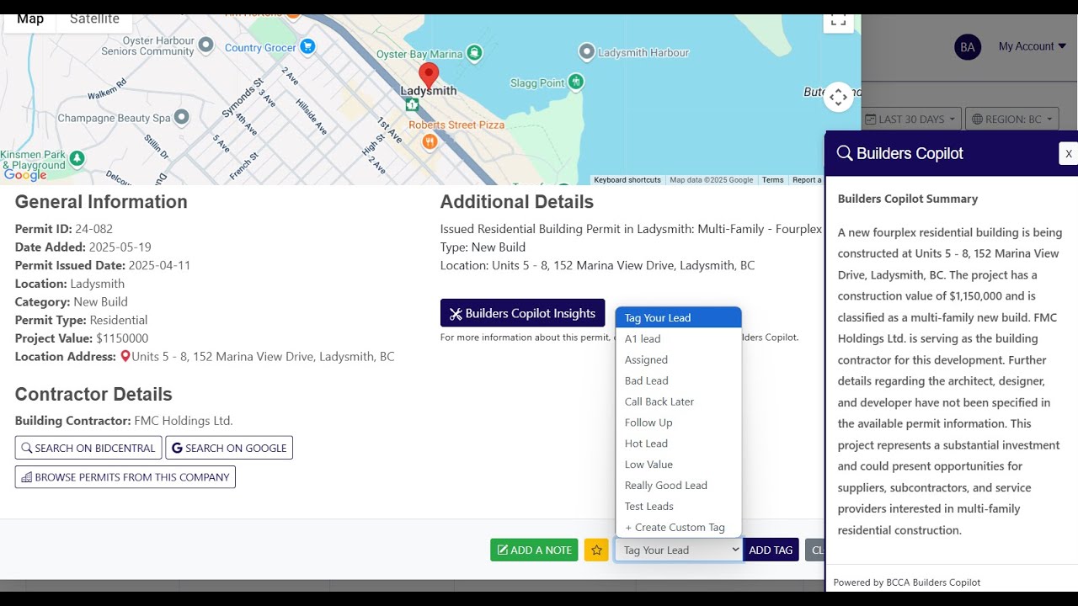Image resolution: width=1078 pixels, height=606 pixels.
Task: Star this lead with the yellow favorite button
Action: coord(596,550)
